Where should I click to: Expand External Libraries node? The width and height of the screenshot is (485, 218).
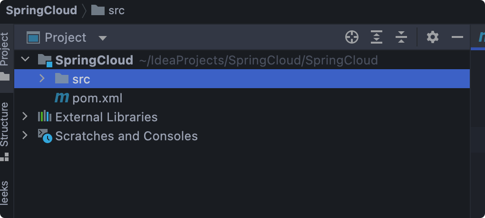click(26, 117)
